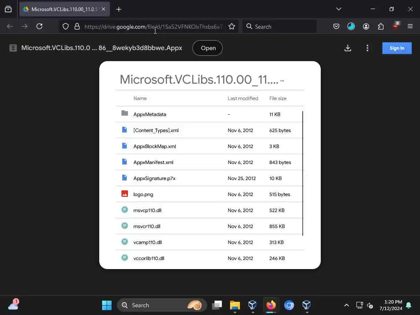The height and width of the screenshot is (315, 420).
Task: Open a new browser tab
Action: [x=119, y=9]
